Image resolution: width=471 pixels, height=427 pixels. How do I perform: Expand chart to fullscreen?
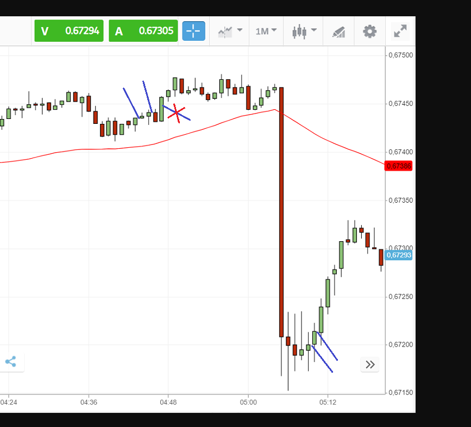coord(400,31)
